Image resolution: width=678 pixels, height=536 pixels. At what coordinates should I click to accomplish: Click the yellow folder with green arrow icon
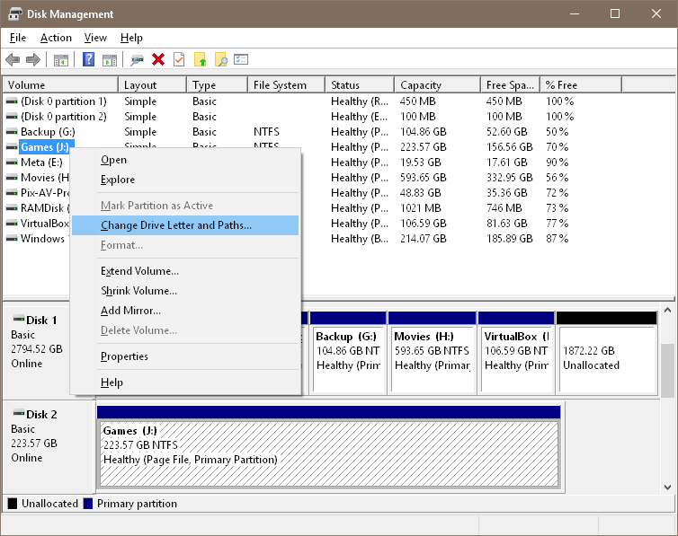pos(200,59)
